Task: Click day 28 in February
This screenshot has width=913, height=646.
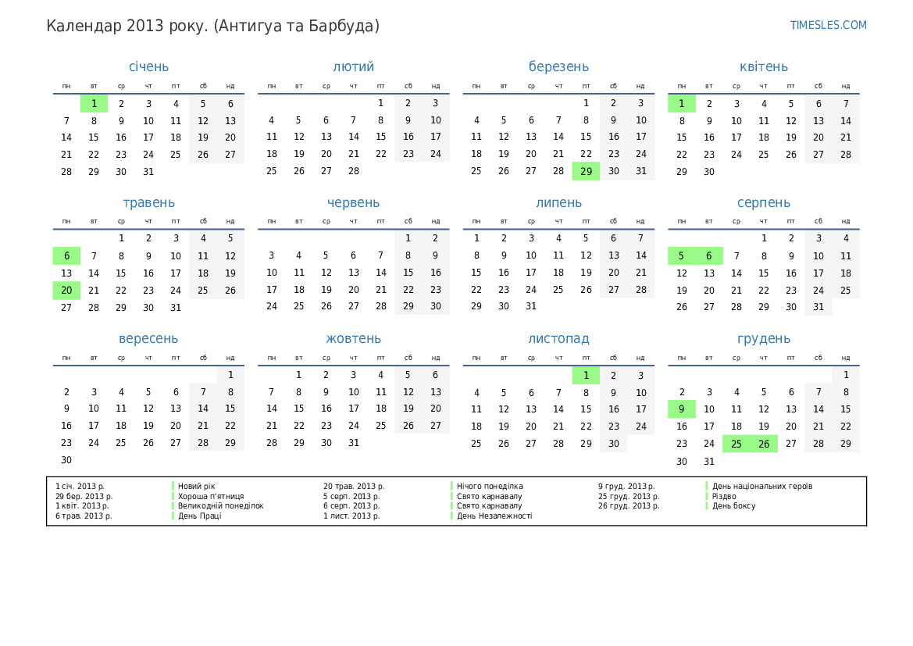Action: 354,171
